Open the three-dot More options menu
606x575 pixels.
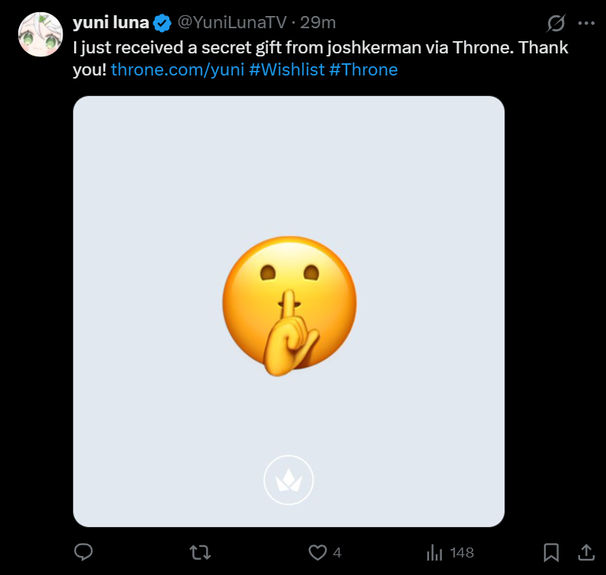click(586, 23)
